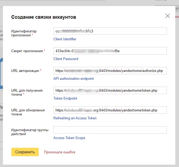Image resolution: width=179 pixels, height=167 pixels.
Task: Click the URL для обновления токена field
Action: point(110,110)
